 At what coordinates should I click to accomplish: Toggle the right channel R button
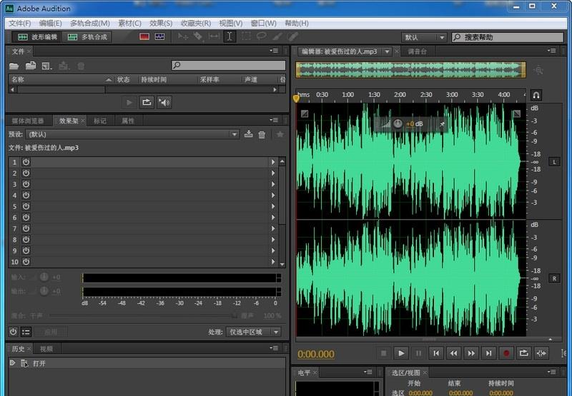(x=554, y=278)
